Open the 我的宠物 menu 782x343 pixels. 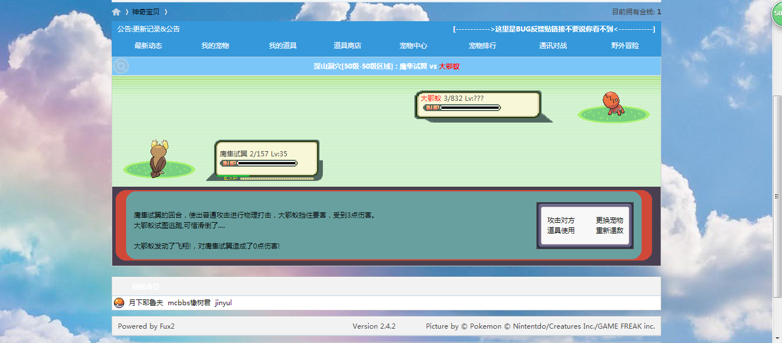click(215, 46)
